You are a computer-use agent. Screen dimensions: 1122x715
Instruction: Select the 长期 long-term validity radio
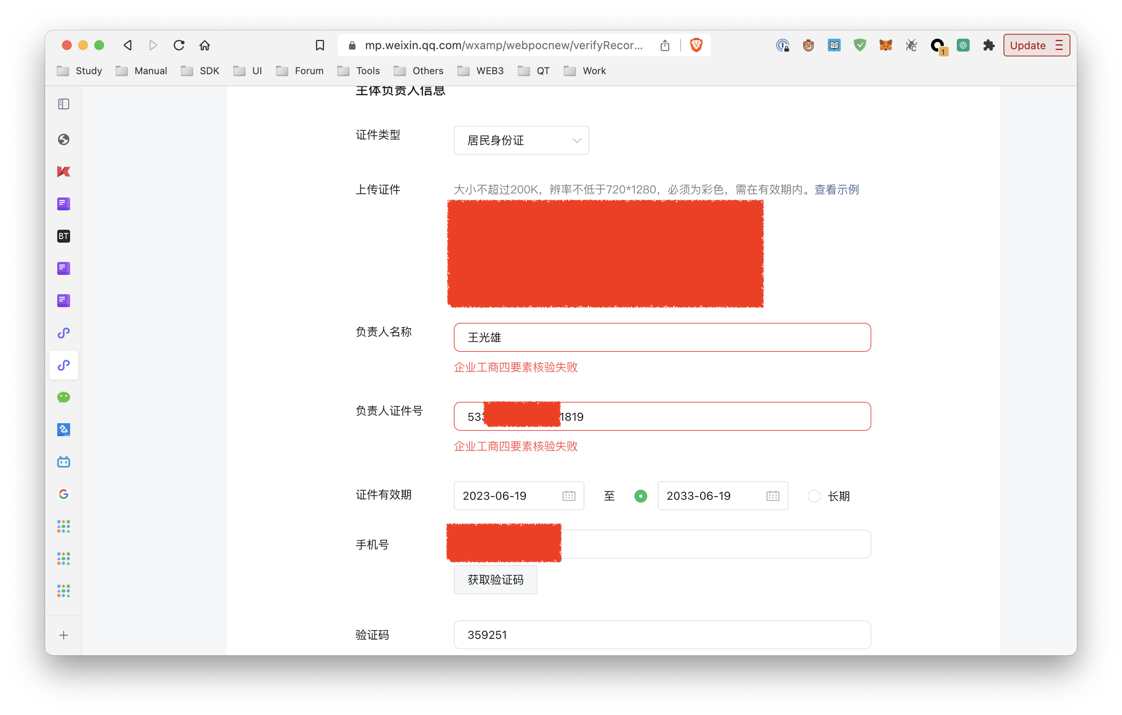[814, 496]
